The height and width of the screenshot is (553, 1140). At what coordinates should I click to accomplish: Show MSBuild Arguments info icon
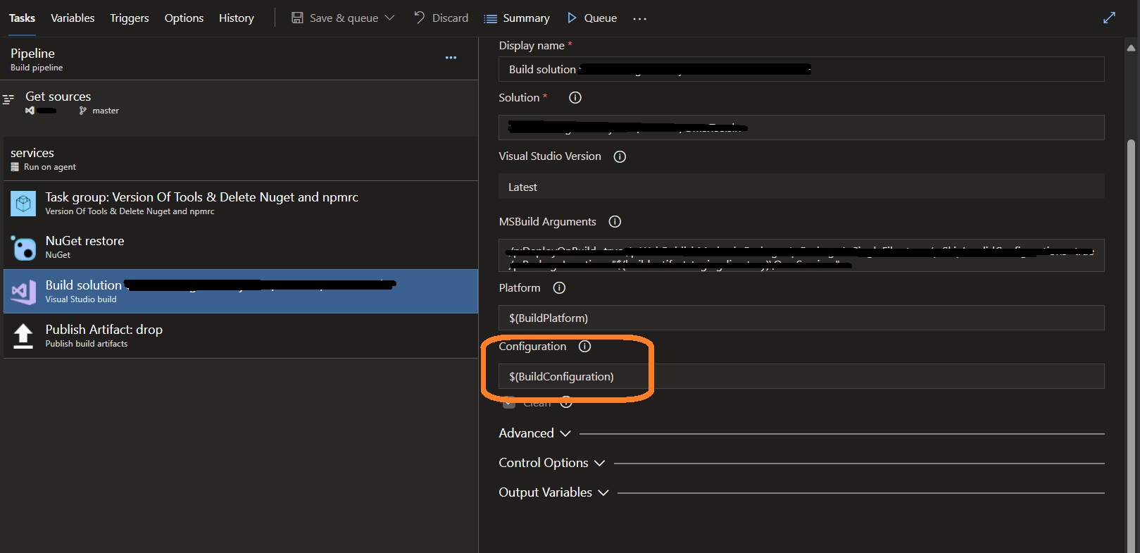tap(615, 222)
